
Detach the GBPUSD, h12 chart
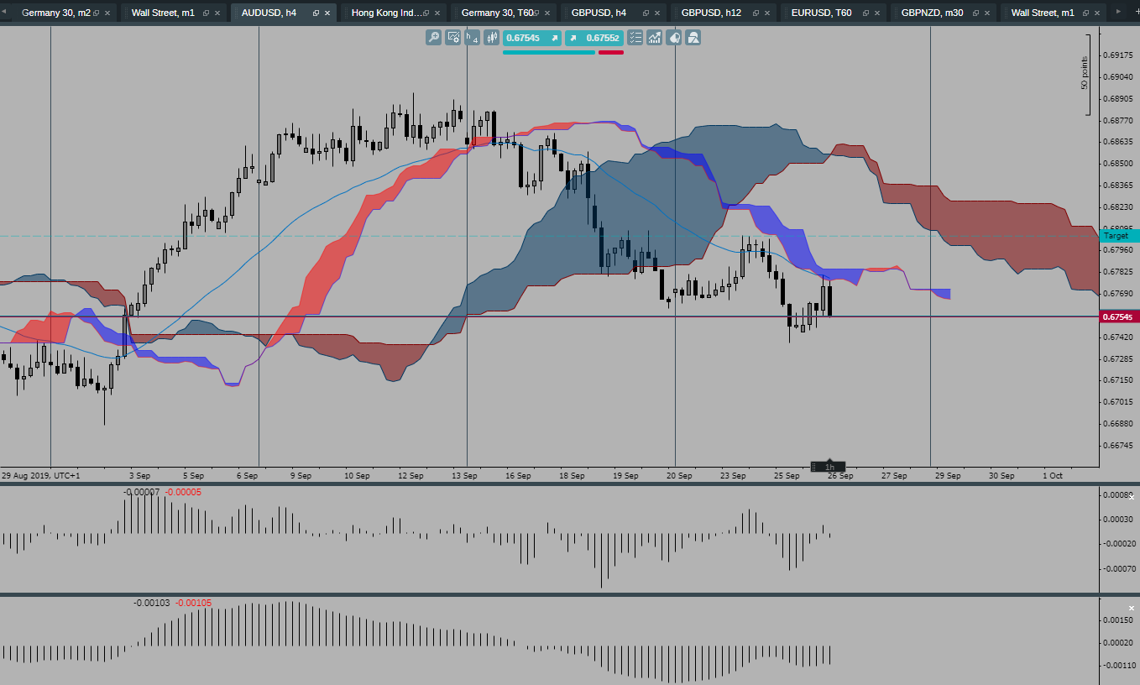[756, 13]
